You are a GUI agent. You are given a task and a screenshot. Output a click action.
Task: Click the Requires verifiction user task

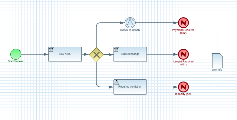point(130,87)
